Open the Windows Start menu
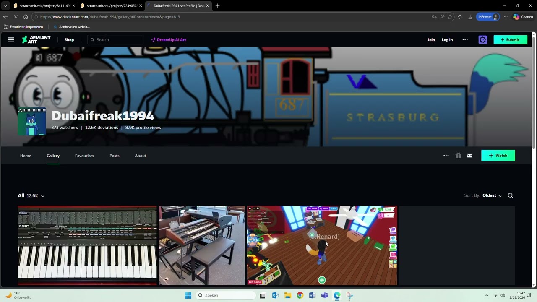The width and height of the screenshot is (537, 302). (x=188, y=295)
